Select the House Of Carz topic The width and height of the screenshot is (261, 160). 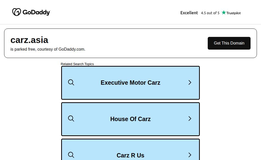(130, 119)
